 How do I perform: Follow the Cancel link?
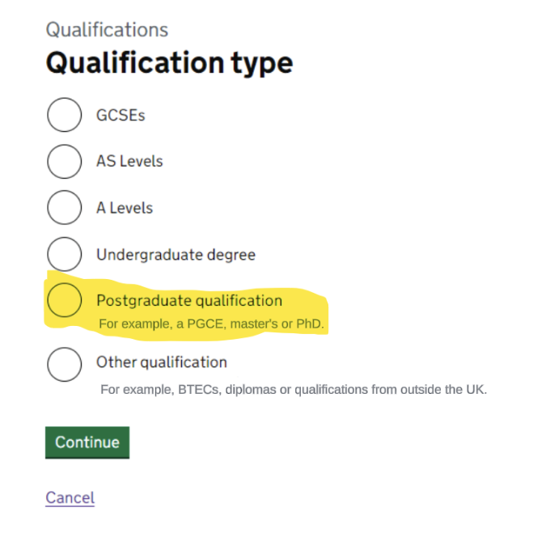[70, 497]
